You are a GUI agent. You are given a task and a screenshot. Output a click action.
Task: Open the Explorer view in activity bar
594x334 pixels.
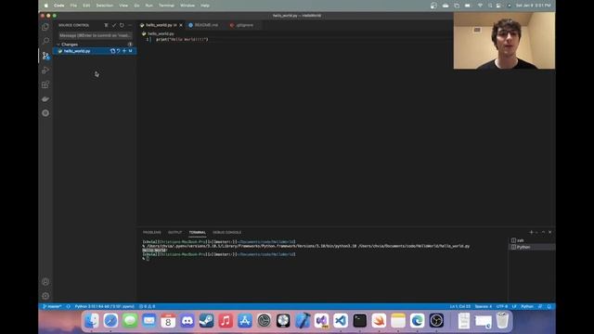tap(45, 27)
